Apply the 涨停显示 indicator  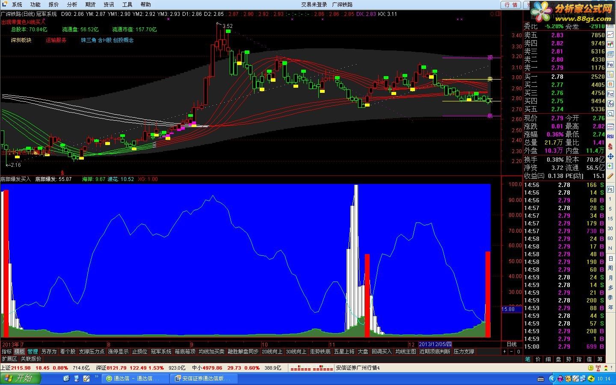pos(118,352)
